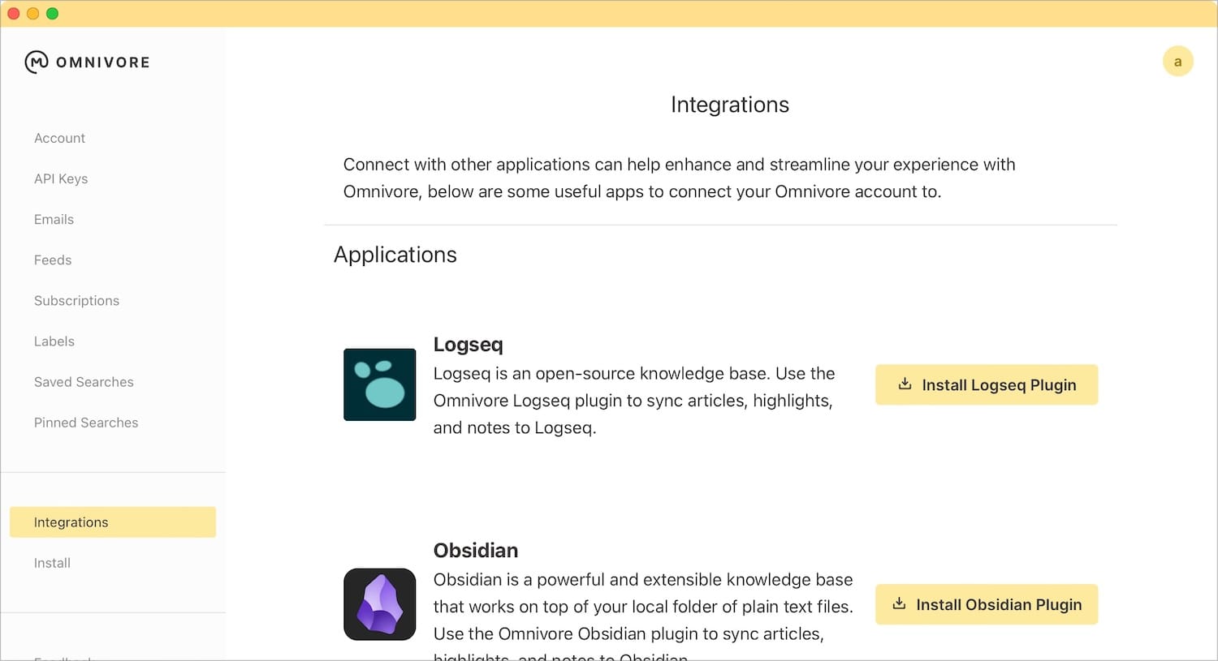Click download icon in Install Logseq Plugin
Viewport: 1218px width, 661px height.
(905, 384)
